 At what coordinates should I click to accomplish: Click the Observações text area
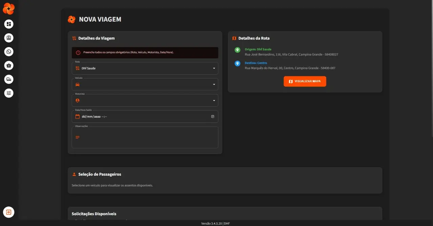(145, 137)
